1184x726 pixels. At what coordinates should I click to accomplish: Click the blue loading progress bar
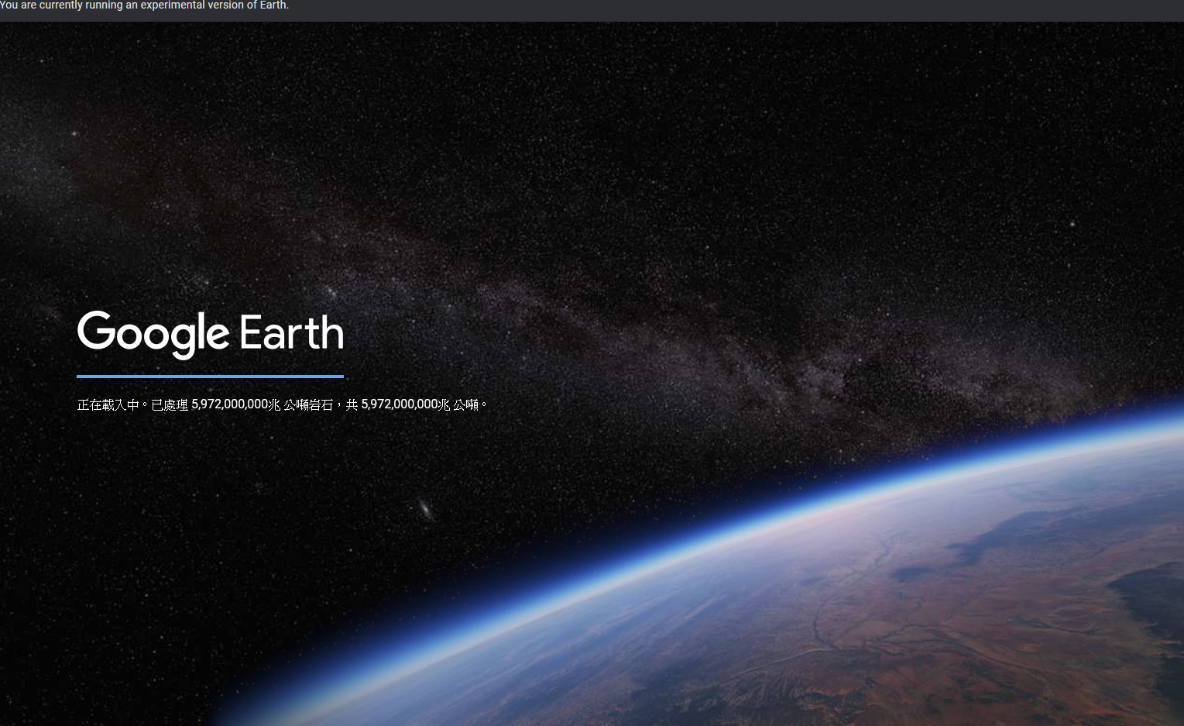pos(210,377)
